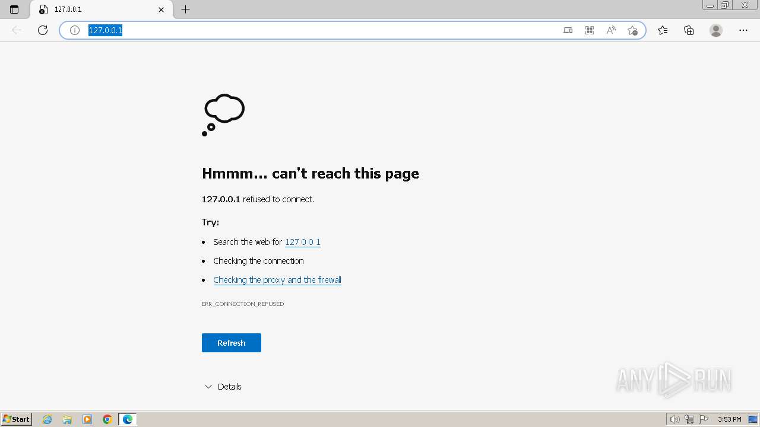Screen dimensions: 760x427
Task: Restore down the browser window
Action: tap(725, 5)
